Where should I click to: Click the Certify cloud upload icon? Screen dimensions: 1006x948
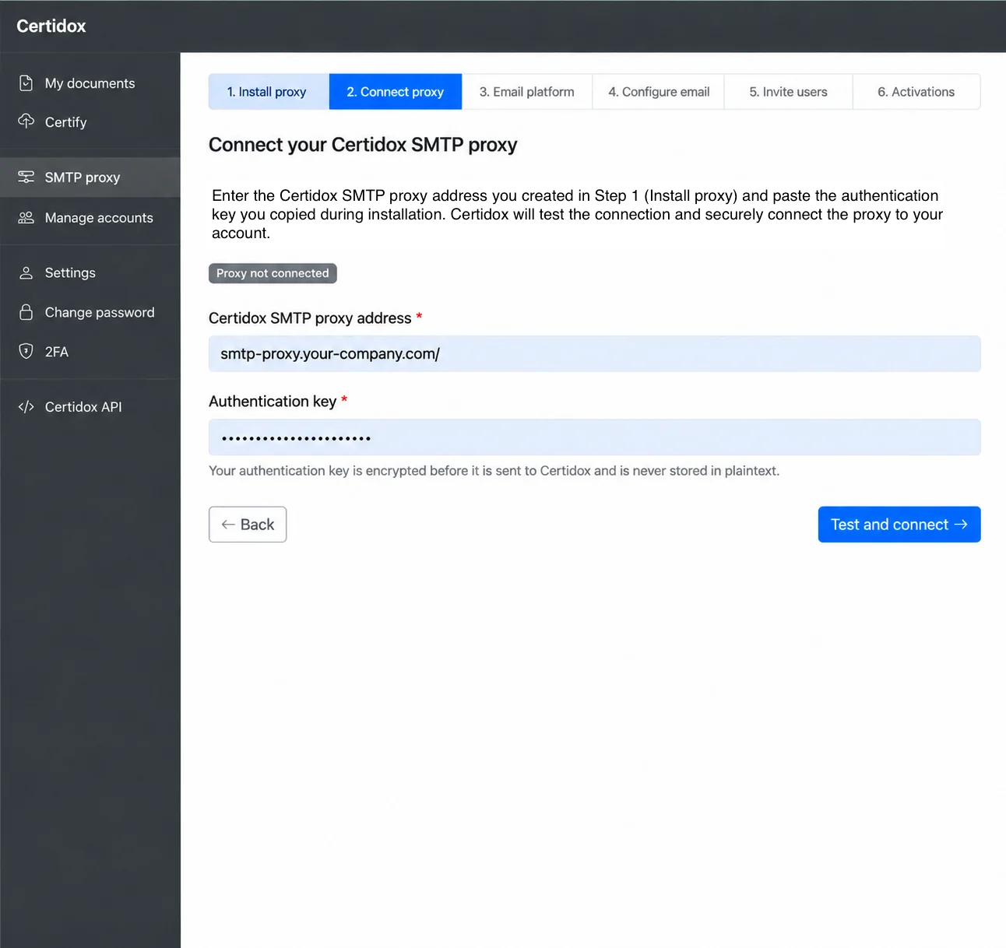point(26,121)
